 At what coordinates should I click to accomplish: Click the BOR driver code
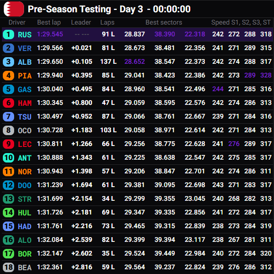point(24,254)
